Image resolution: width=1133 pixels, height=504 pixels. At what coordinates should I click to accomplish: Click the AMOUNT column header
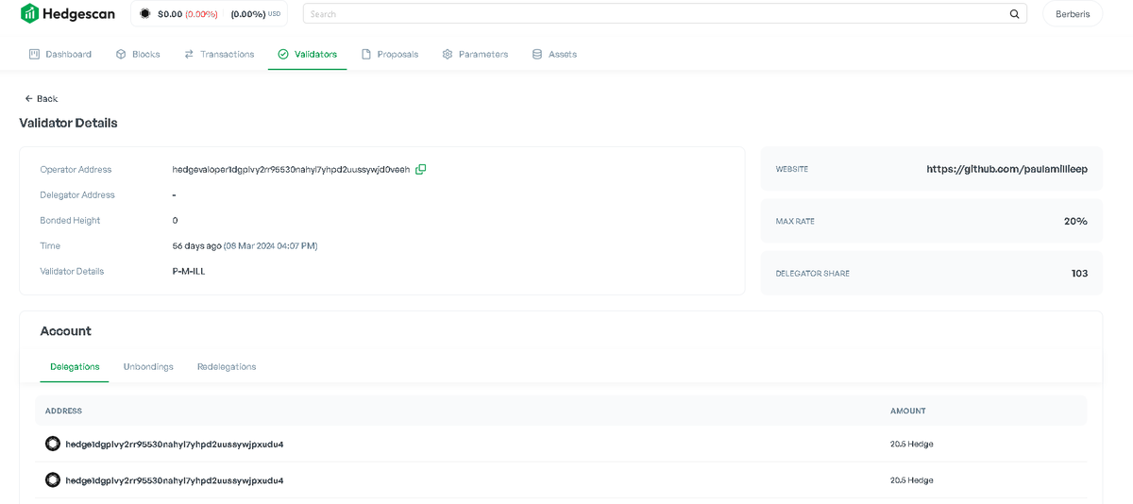[x=907, y=411]
